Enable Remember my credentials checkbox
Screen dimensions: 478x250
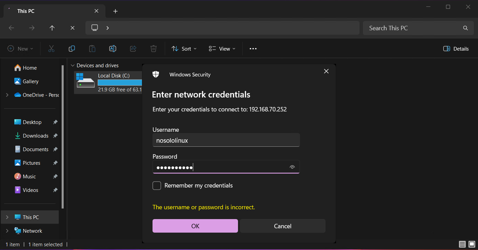click(157, 185)
